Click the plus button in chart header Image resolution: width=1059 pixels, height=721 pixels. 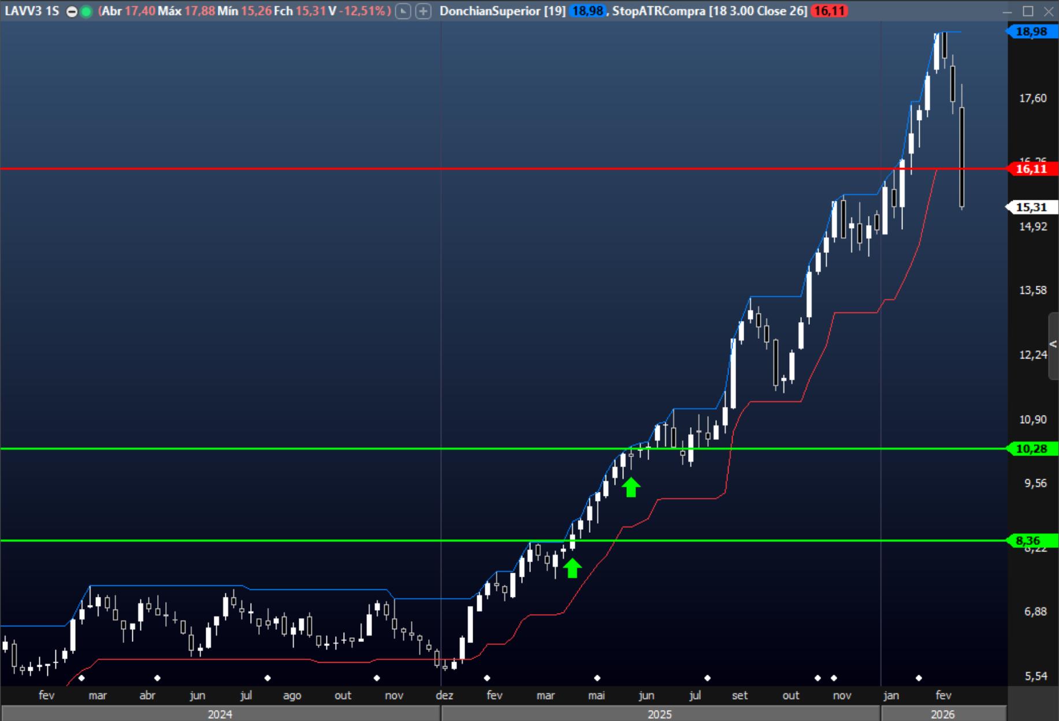click(x=423, y=11)
